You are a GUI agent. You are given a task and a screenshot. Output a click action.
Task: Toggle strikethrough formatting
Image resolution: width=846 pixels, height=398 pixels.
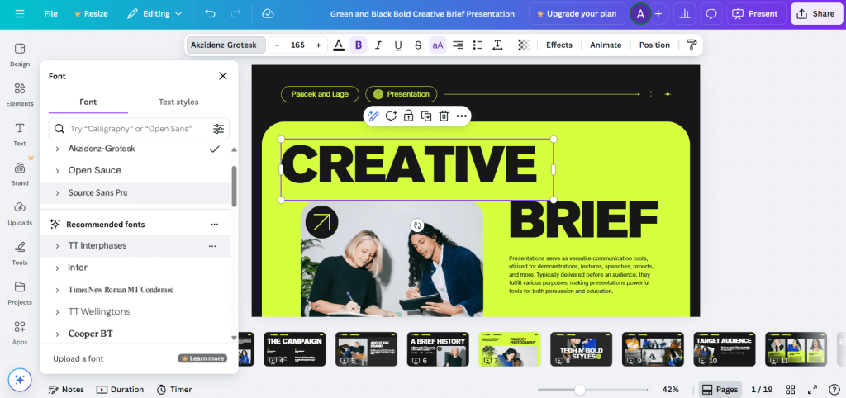pos(418,45)
